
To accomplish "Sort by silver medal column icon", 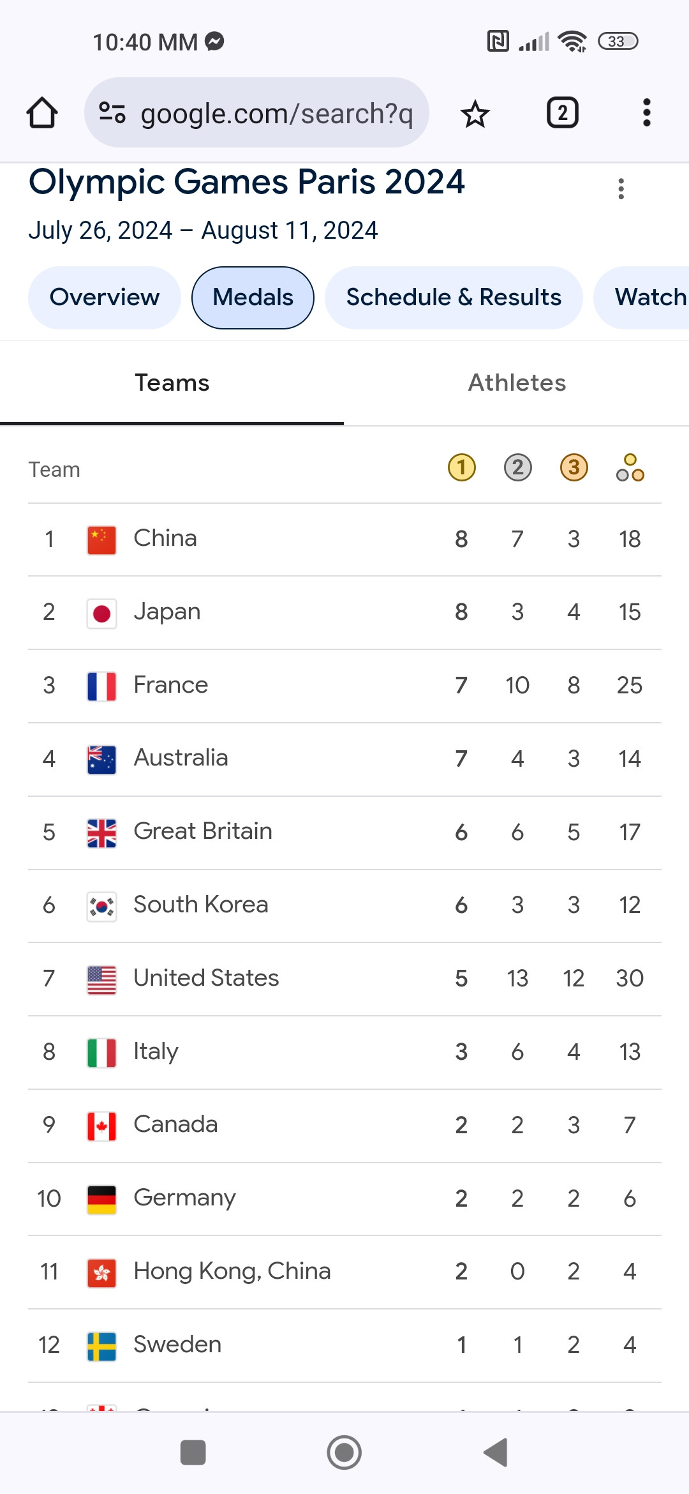I will point(517,467).
